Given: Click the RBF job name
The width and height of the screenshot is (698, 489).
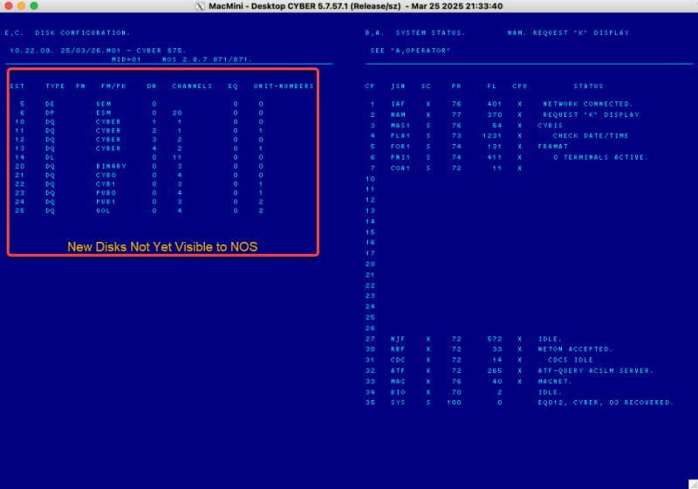Looking at the screenshot, I should pos(398,349).
